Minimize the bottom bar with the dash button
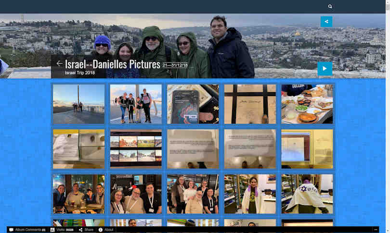Screen dimensions: 390x233 [376, 230]
